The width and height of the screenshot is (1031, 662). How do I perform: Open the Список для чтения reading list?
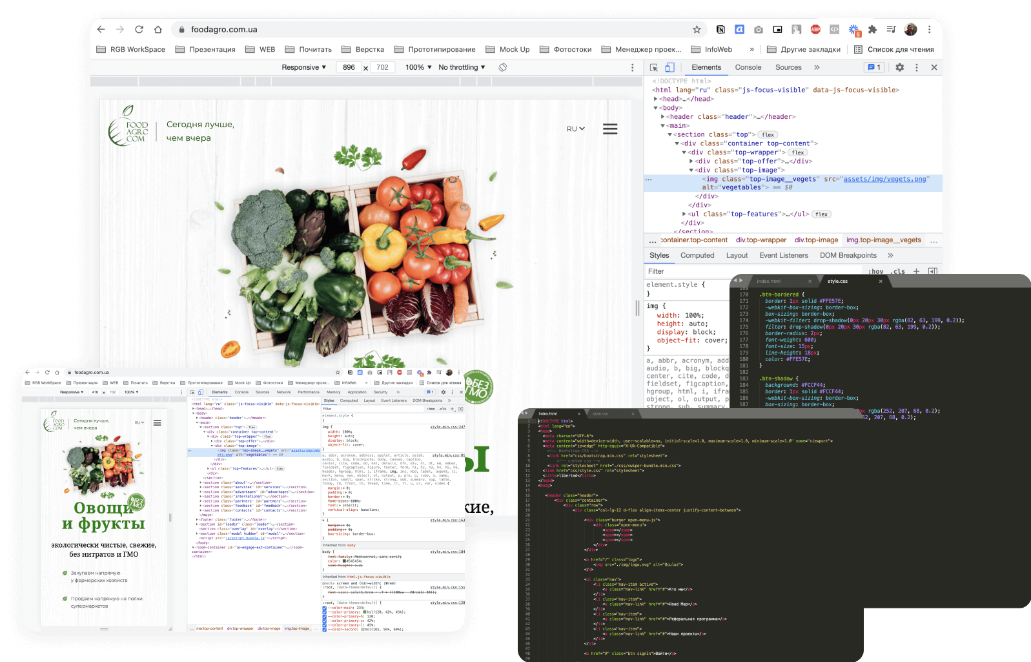pos(894,49)
